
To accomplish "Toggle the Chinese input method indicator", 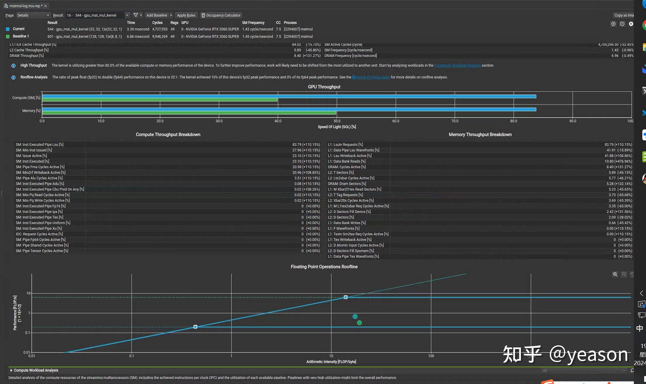I will pos(640,328).
